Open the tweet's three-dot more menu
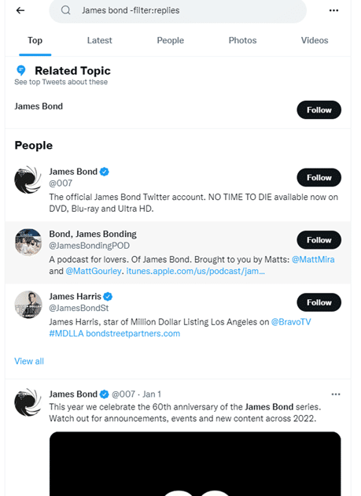This screenshot has height=496, width=361. (336, 394)
